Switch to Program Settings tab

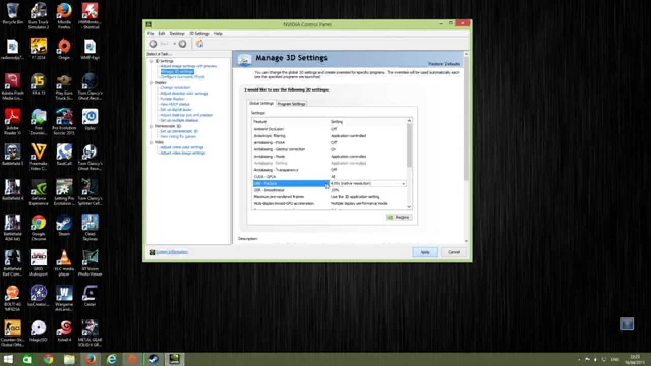click(x=291, y=104)
